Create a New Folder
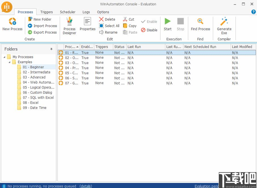This screenshot has width=257, height=188. tap(40, 19)
